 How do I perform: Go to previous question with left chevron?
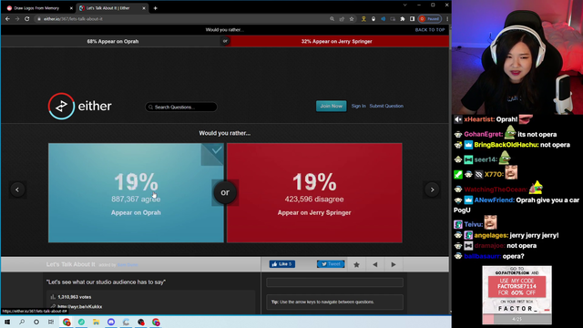click(17, 190)
